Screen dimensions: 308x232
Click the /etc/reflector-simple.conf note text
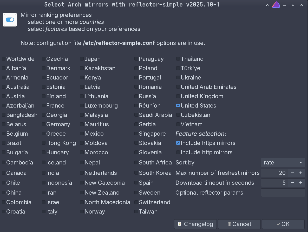pos(119,43)
